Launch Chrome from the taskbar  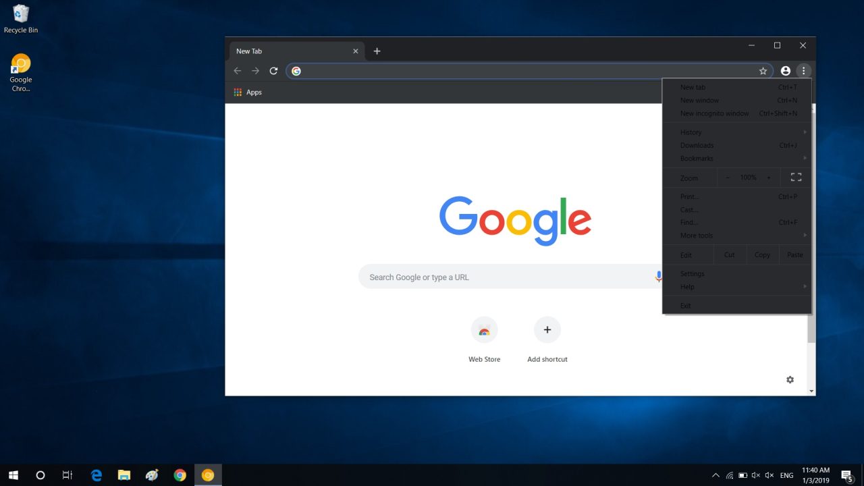(x=180, y=475)
